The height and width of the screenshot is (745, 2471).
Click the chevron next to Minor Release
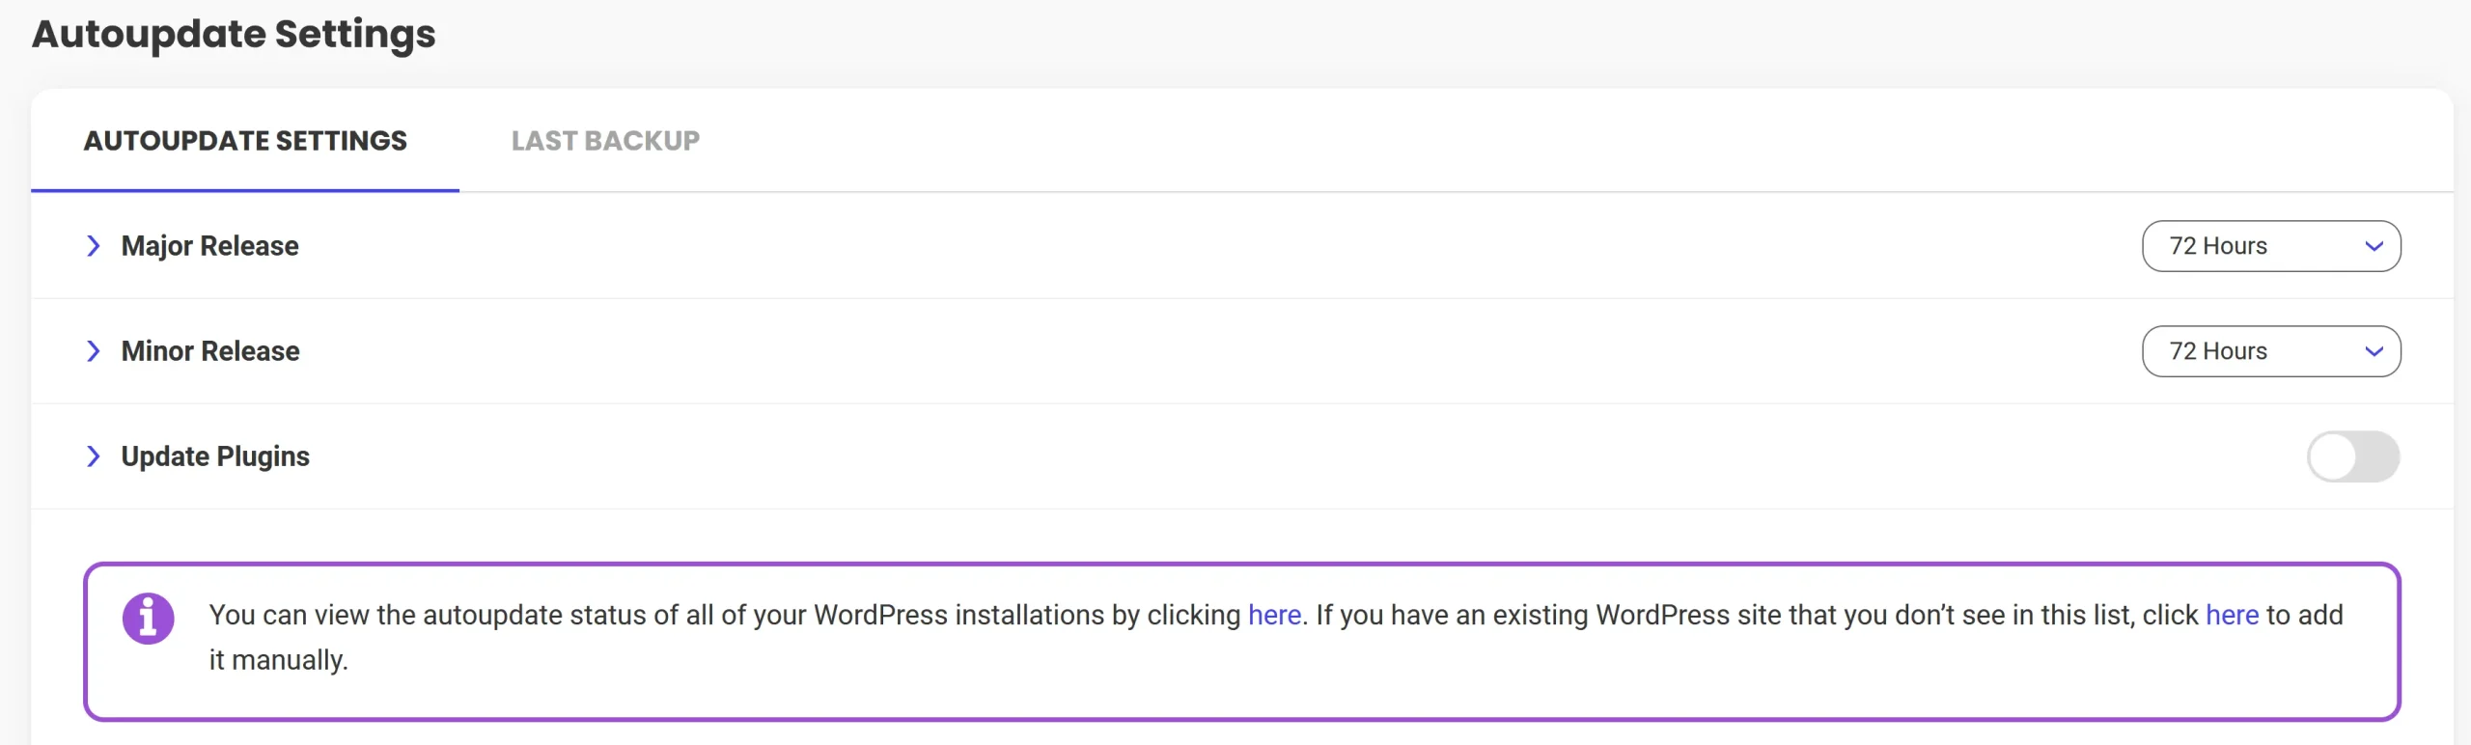tap(94, 351)
